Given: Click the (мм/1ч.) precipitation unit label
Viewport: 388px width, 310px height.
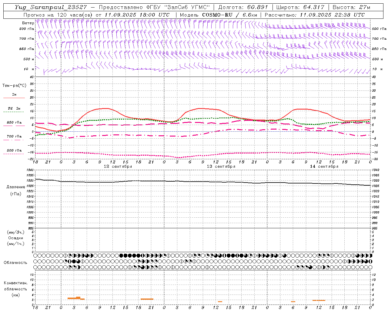Looking at the screenshot, I should point(16,244).
